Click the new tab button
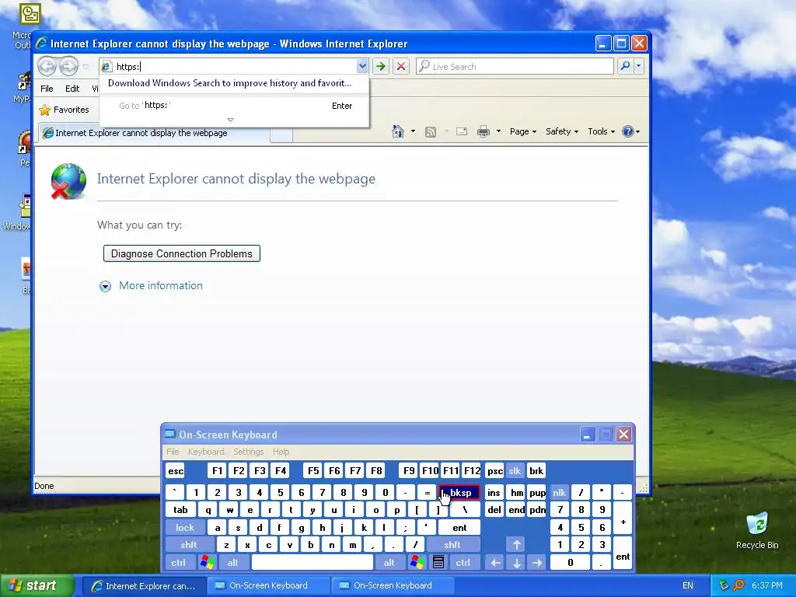The height and width of the screenshot is (597, 796). coord(281,134)
